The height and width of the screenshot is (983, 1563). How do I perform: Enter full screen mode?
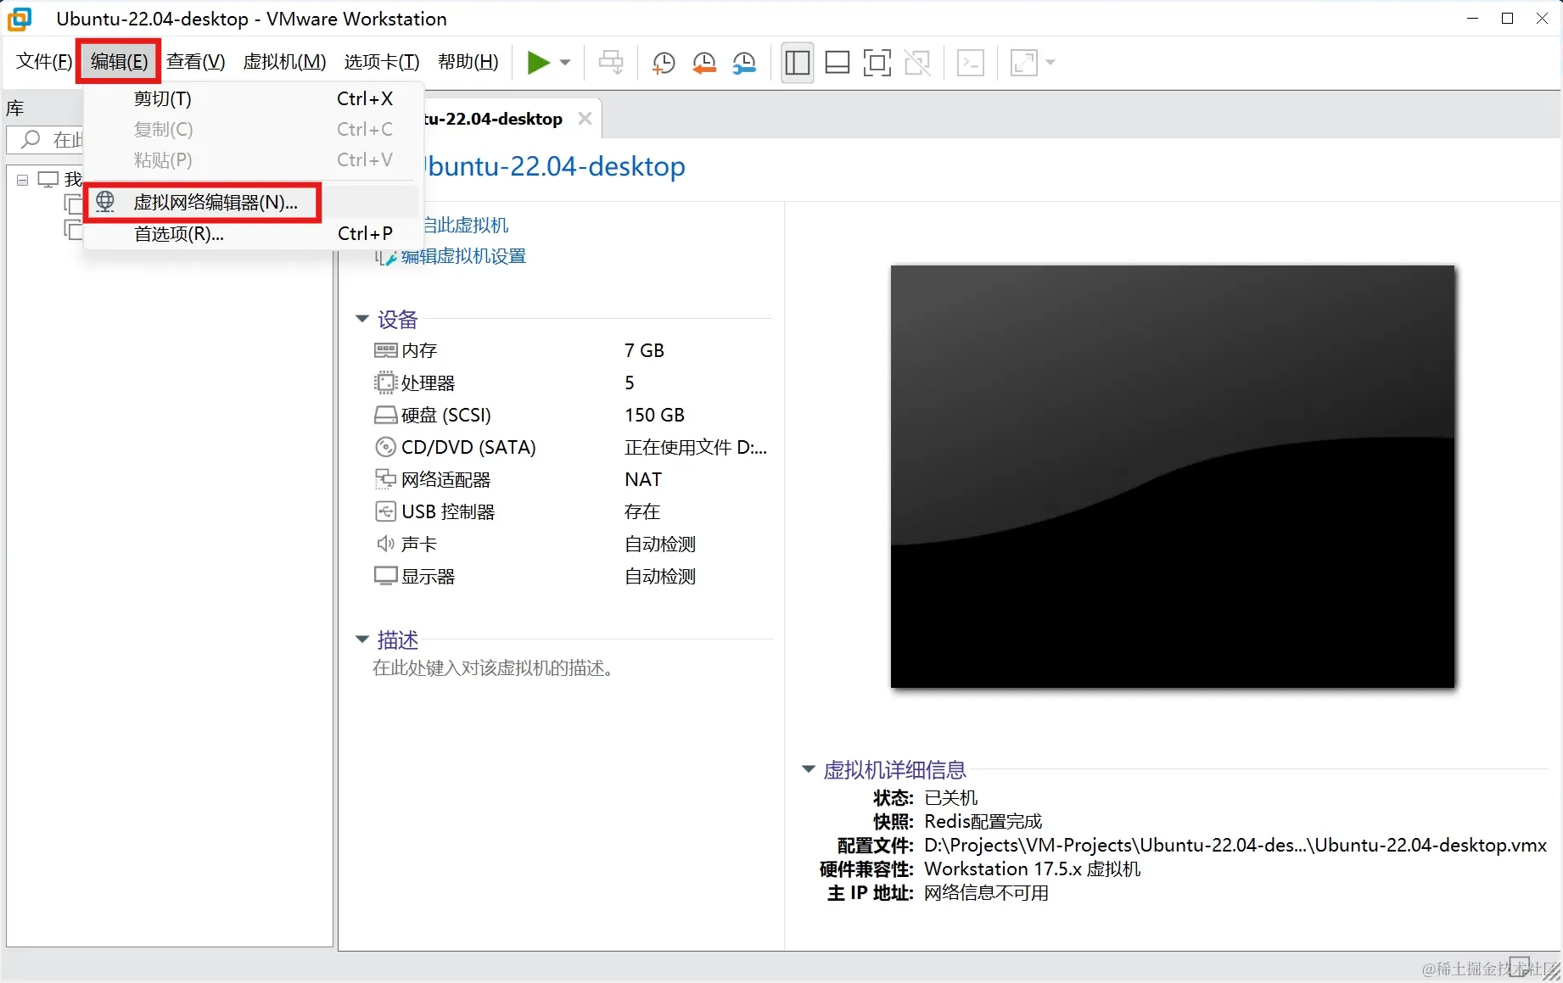877,62
